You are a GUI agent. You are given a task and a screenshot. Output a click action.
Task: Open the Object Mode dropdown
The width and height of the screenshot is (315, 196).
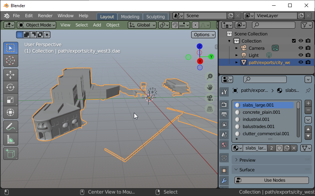click(37, 25)
